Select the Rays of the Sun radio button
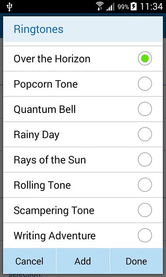 (x=145, y=160)
